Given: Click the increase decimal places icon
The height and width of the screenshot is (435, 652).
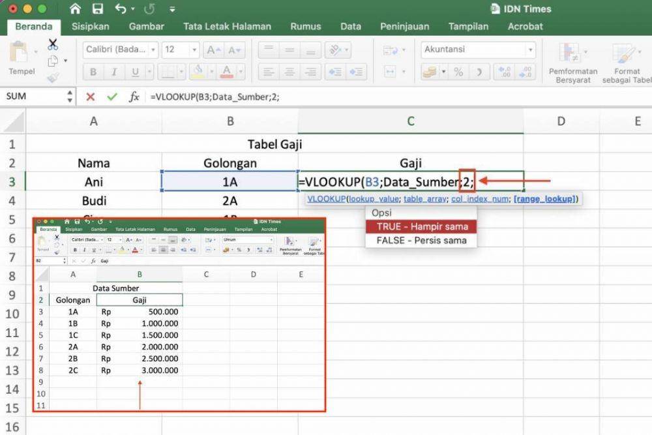Looking at the screenshot, I should tap(505, 72).
